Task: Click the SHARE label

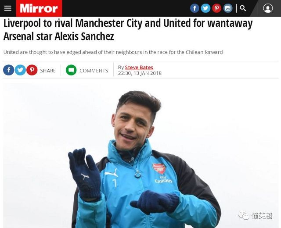Action: coord(48,71)
